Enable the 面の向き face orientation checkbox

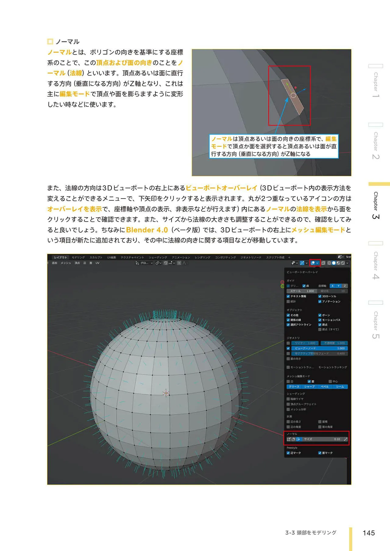pyautogui.click(x=288, y=359)
